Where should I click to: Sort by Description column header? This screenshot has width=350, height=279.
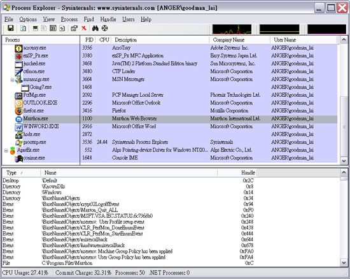[160, 40]
